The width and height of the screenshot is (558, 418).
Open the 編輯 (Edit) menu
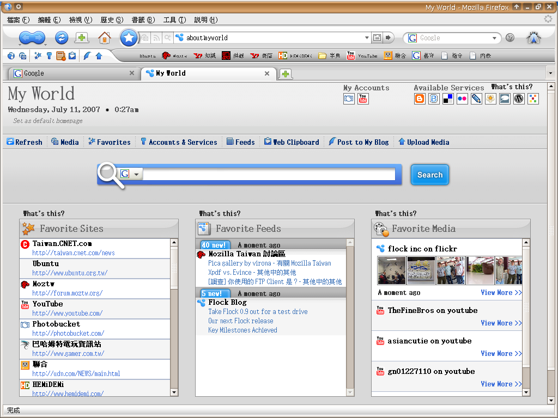coord(49,20)
